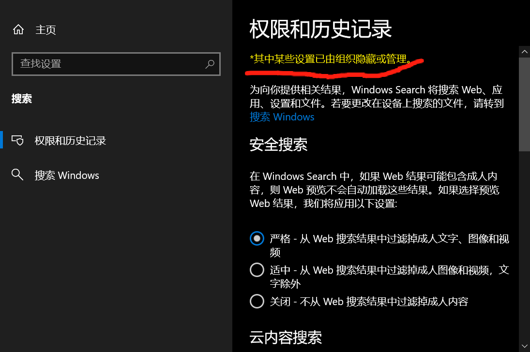Click the scrollbar down arrow
Image resolution: width=530 pixels, height=352 pixels.
click(x=524, y=346)
